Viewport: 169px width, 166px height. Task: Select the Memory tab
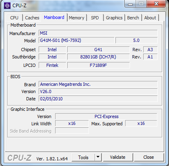(x=76, y=18)
